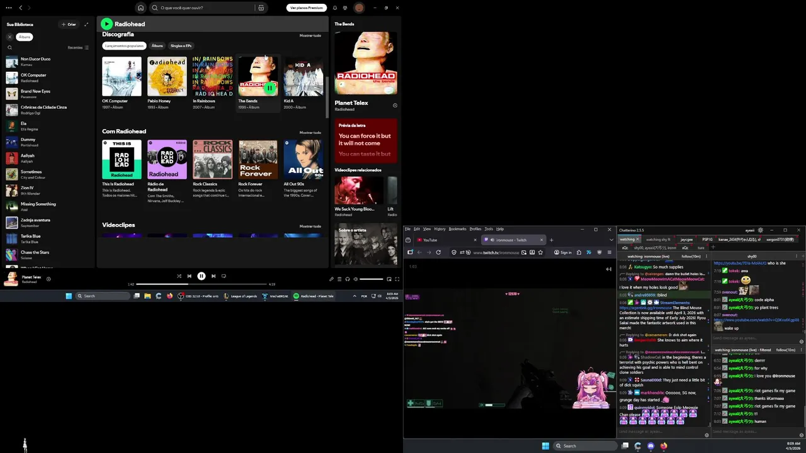Screen dimensions: 806x453
Task: Open Brand New Eyes in library list
Action: pos(47,94)
